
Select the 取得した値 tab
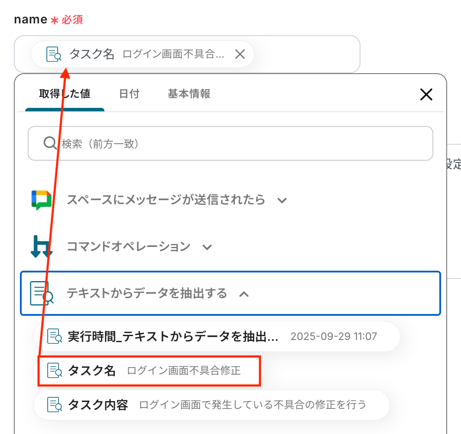point(65,94)
